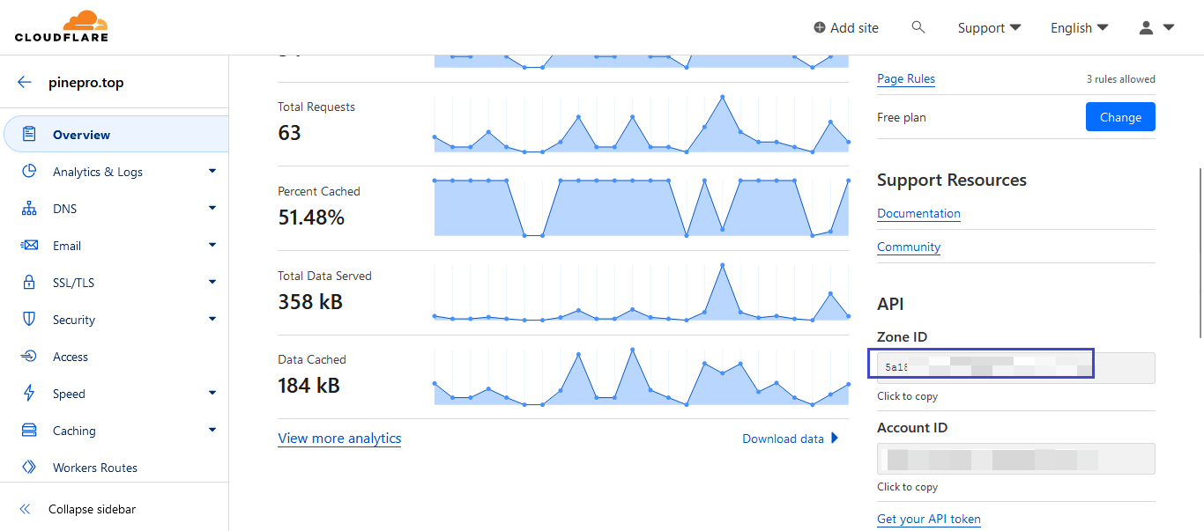Click the Zone ID field to copy
1204x531 pixels.
point(1015,368)
